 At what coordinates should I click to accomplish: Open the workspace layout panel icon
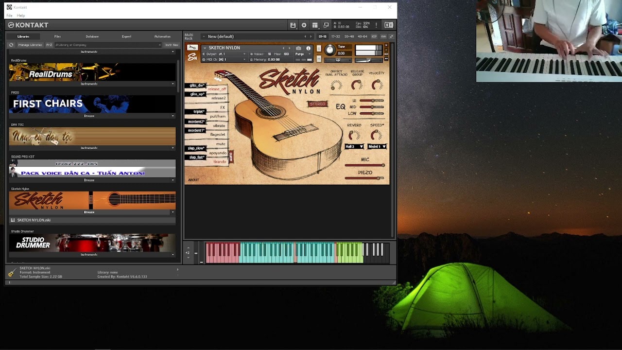pos(315,25)
